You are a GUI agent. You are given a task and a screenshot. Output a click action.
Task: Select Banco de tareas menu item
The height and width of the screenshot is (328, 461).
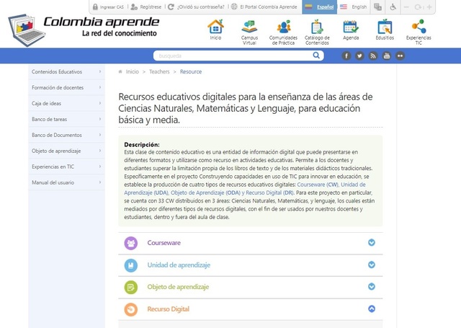66,119
